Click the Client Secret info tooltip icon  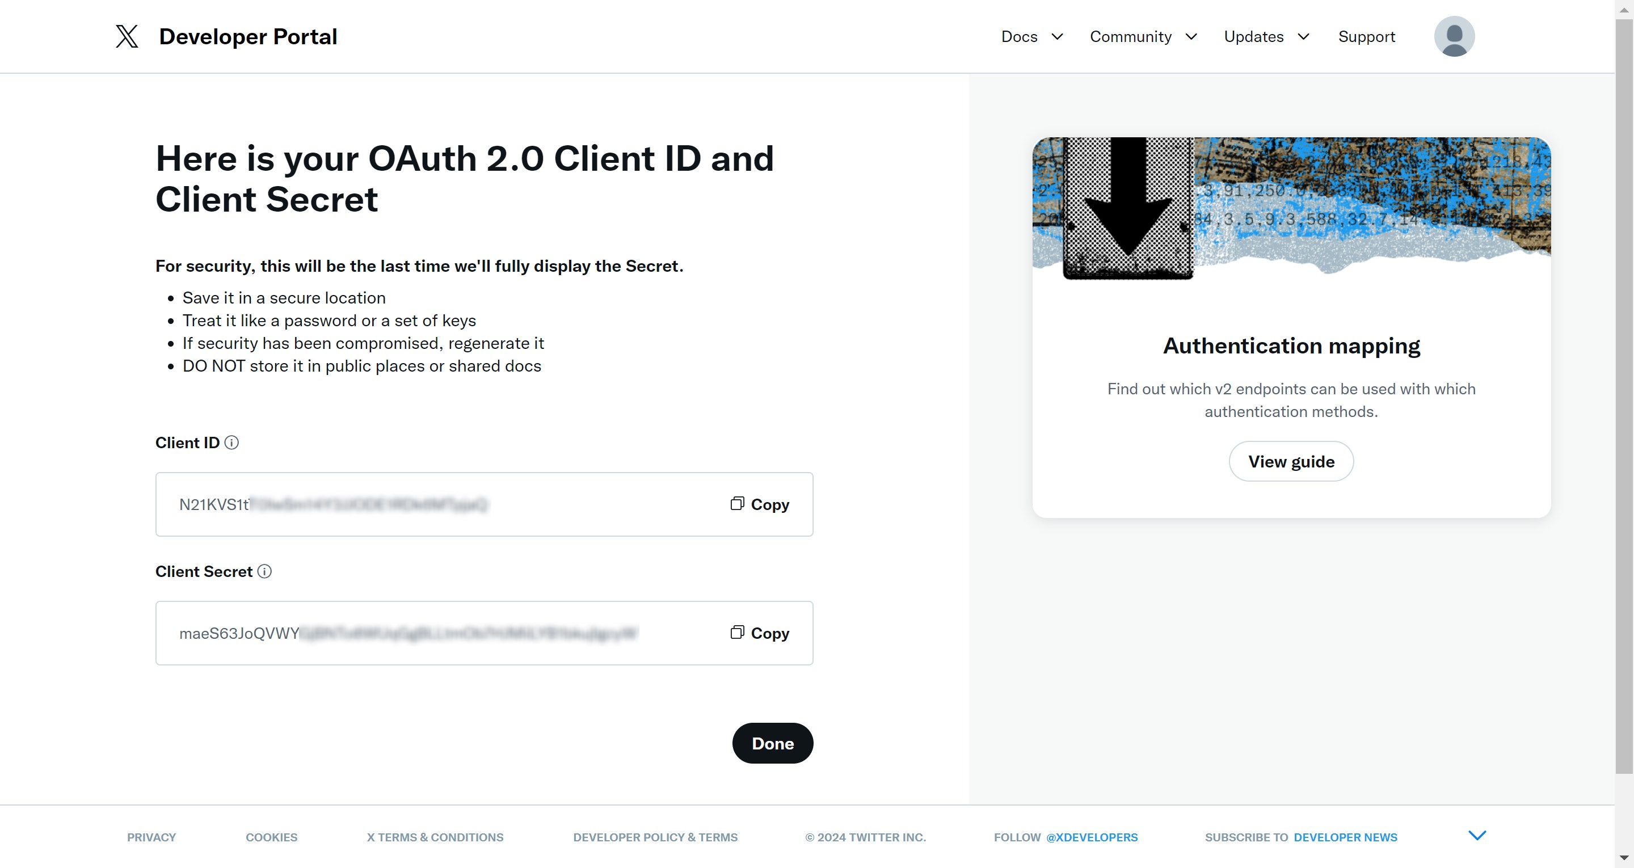click(265, 572)
